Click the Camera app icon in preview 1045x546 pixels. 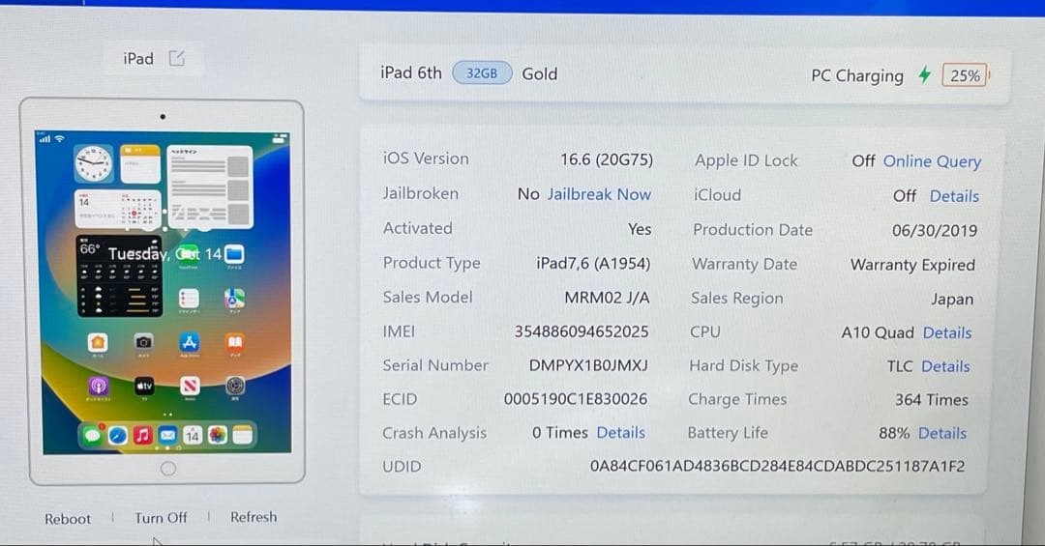(x=143, y=342)
